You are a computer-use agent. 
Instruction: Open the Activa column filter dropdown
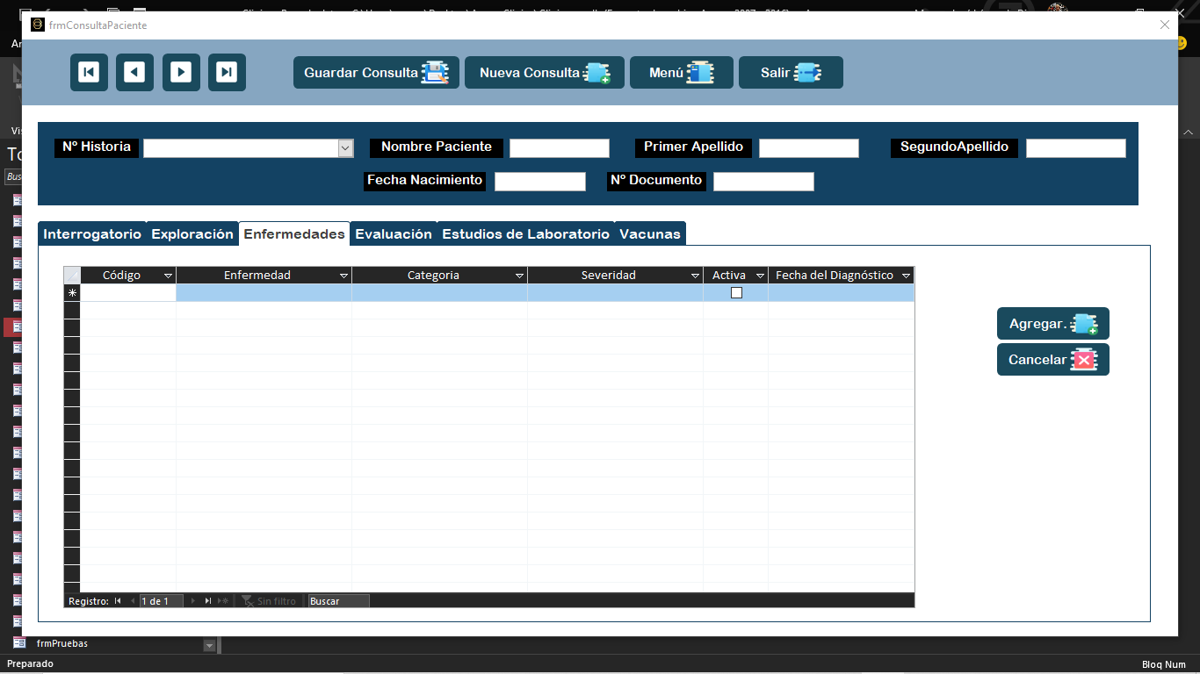[x=760, y=276]
